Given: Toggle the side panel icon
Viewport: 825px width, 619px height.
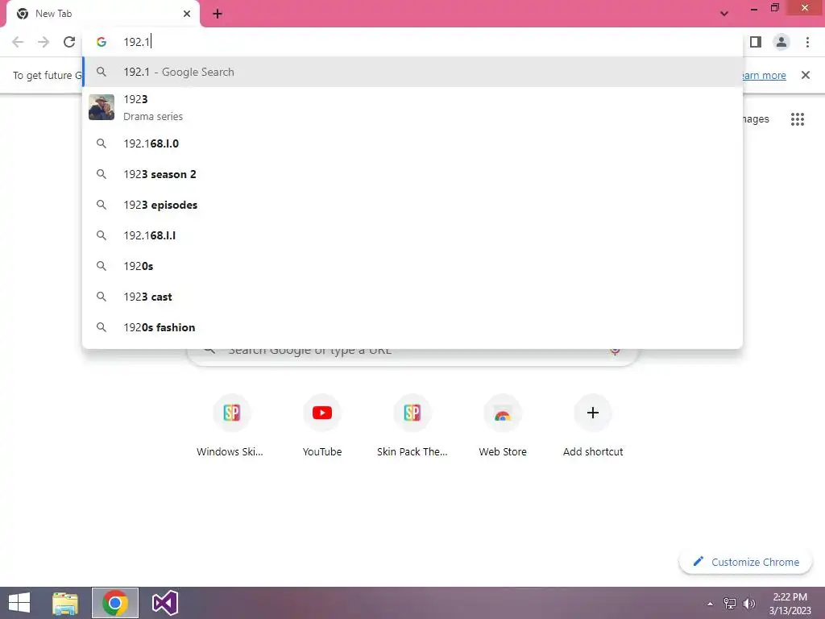Looking at the screenshot, I should [756, 42].
